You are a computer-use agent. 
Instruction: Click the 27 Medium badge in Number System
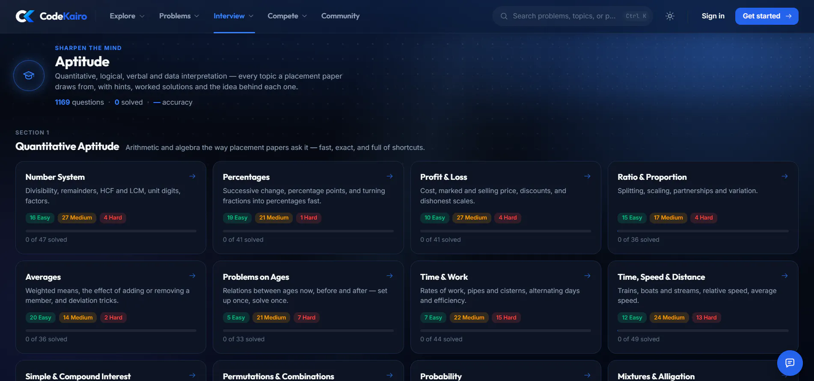77,218
